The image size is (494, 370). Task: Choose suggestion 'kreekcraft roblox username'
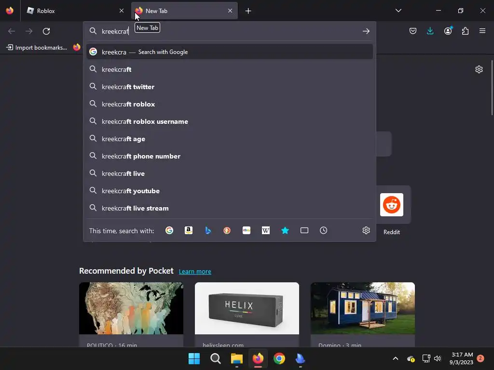[229, 121]
